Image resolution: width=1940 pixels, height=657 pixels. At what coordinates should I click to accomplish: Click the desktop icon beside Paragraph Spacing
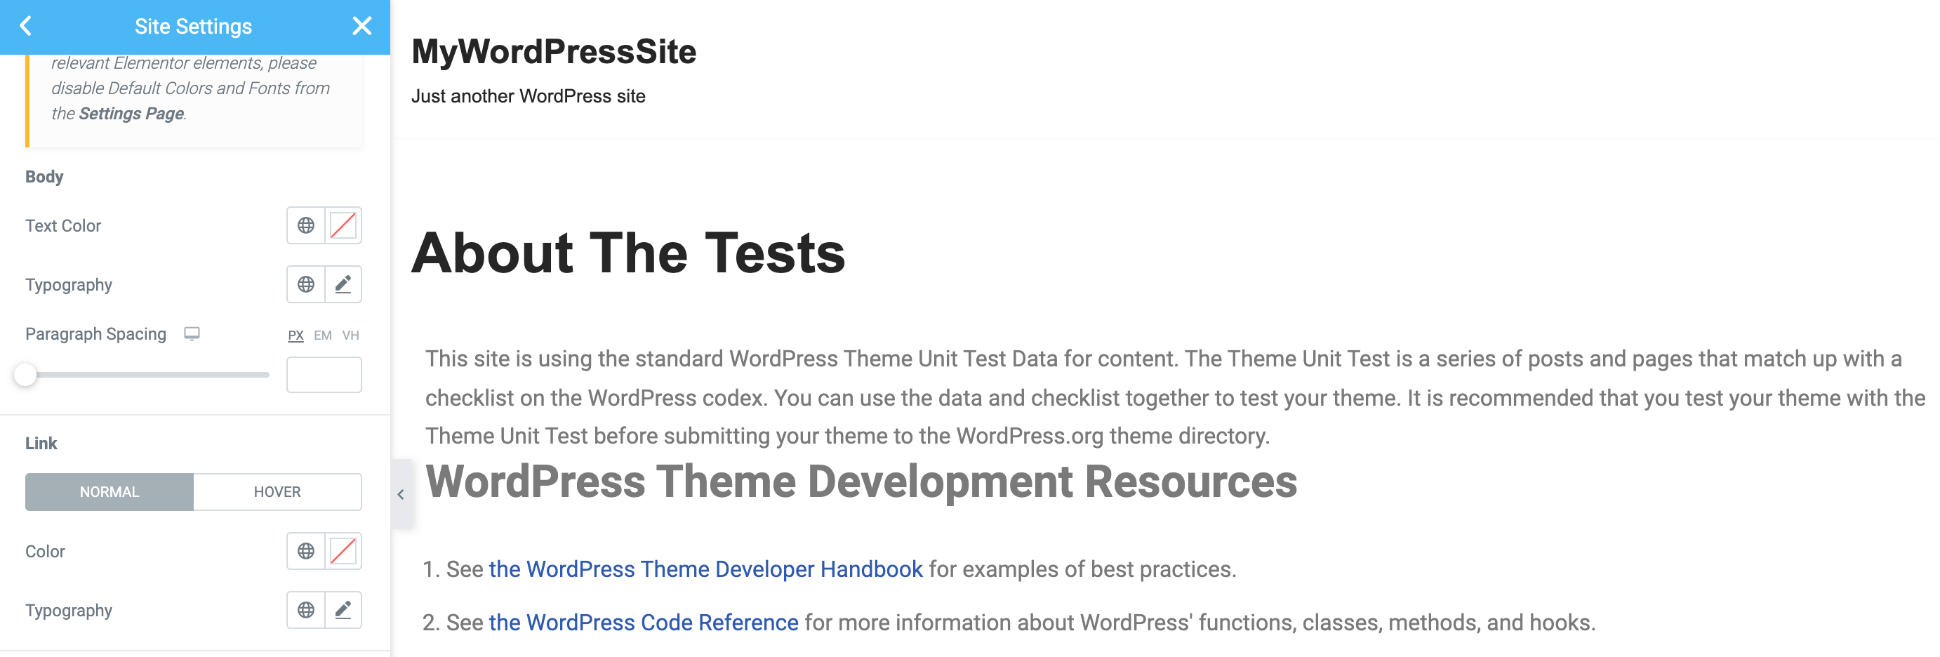(192, 333)
